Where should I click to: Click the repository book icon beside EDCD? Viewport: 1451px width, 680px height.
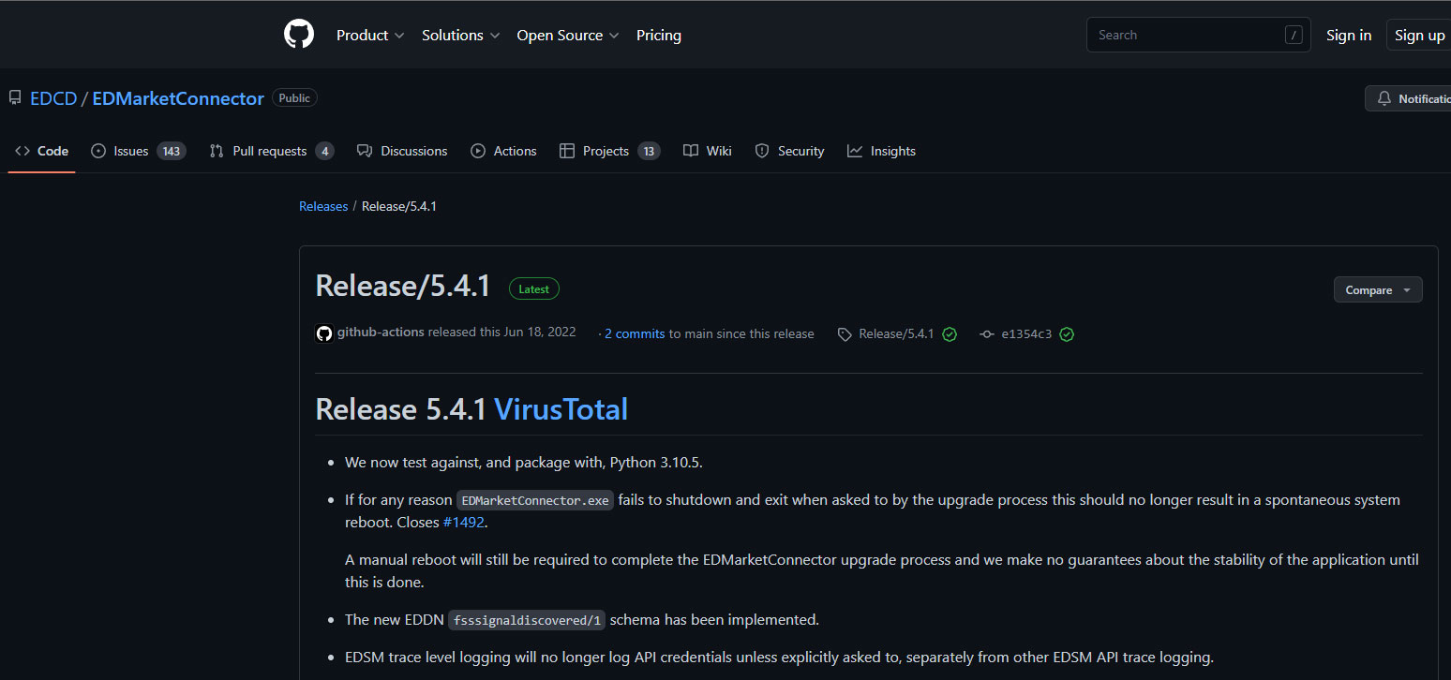point(15,98)
